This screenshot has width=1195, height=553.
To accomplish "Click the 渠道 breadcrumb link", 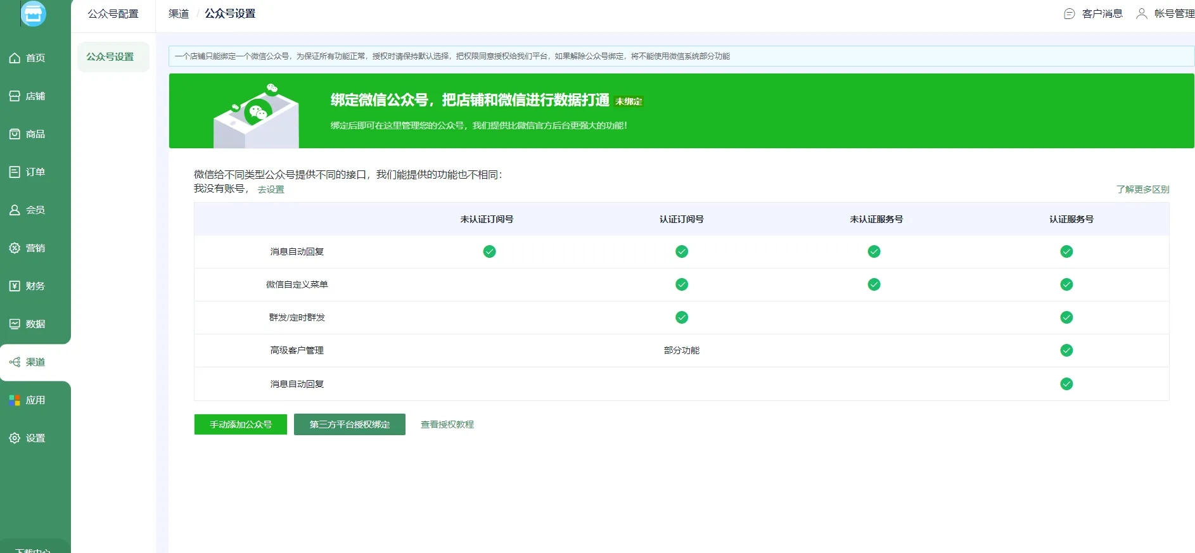I will point(179,14).
